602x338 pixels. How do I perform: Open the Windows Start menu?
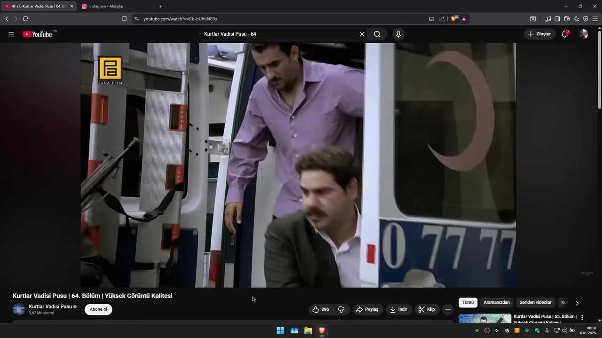click(x=280, y=330)
